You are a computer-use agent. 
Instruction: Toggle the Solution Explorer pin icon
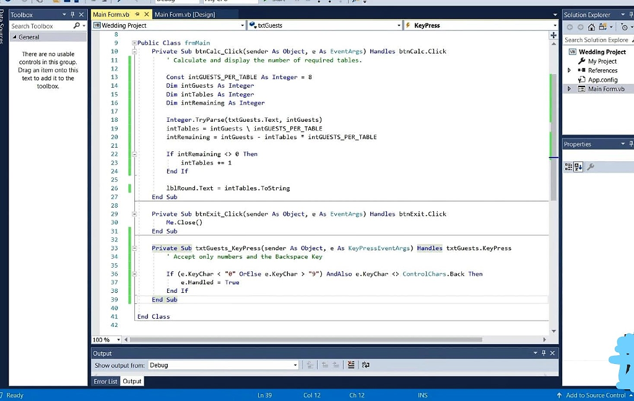pyautogui.click(x=631, y=14)
